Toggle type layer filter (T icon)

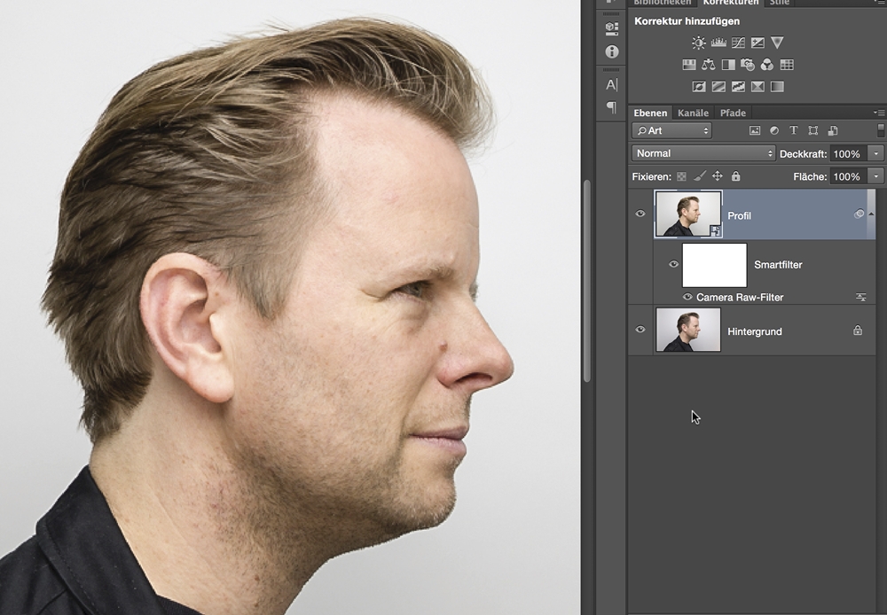click(794, 130)
